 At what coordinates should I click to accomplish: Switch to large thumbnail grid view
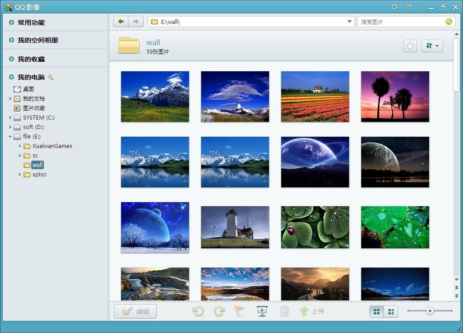point(377,311)
